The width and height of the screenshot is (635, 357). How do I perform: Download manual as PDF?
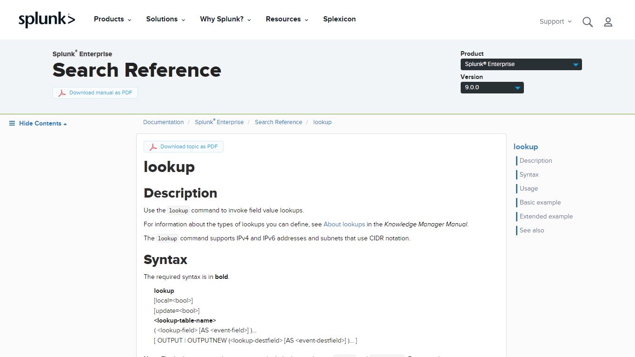pyautogui.click(x=95, y=93)
